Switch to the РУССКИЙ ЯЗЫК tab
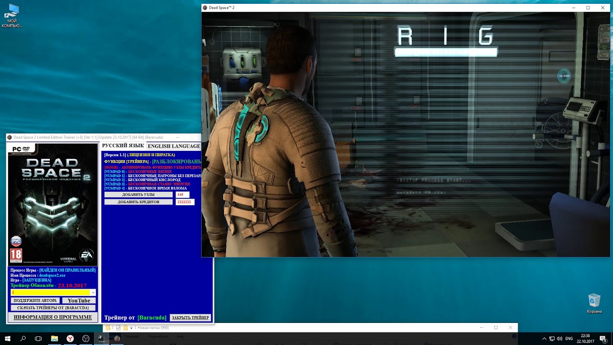613x345 pixels. click(x=123, y=146)
